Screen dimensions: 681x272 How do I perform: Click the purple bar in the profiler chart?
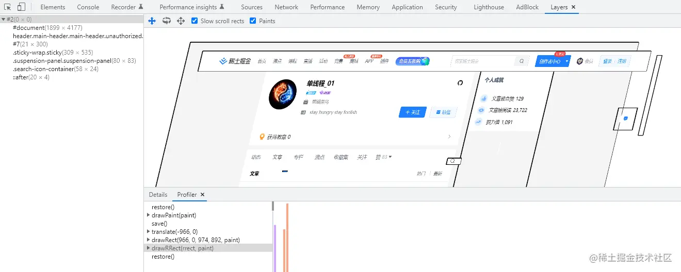pyautogui.click(x=275, y=248)
